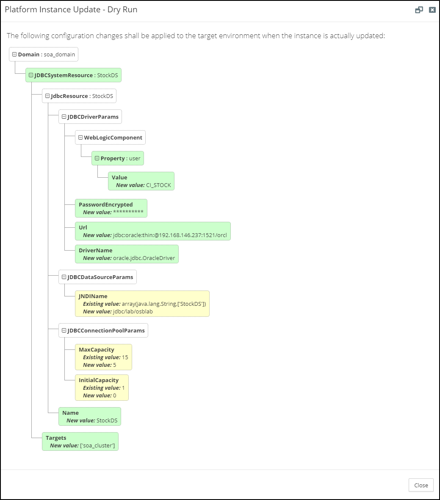Click the X icon in dialog header

(432, 10)
